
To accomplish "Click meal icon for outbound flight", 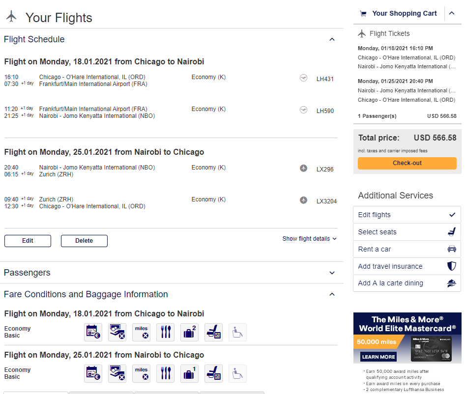I will point(166,332).
